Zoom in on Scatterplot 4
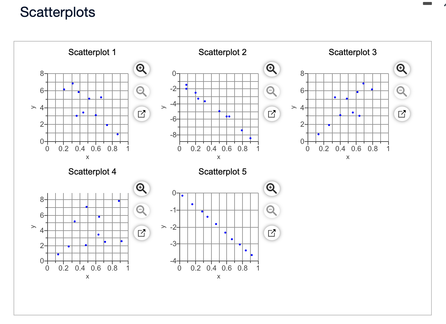Image resolution: width=446 pixels, height=324 pixels. click(x=141, y=188)
